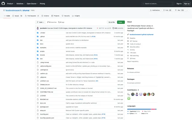The image size is (192, 120).
Task: Switch to the Pull requests tab
Action: coord(31,16)
